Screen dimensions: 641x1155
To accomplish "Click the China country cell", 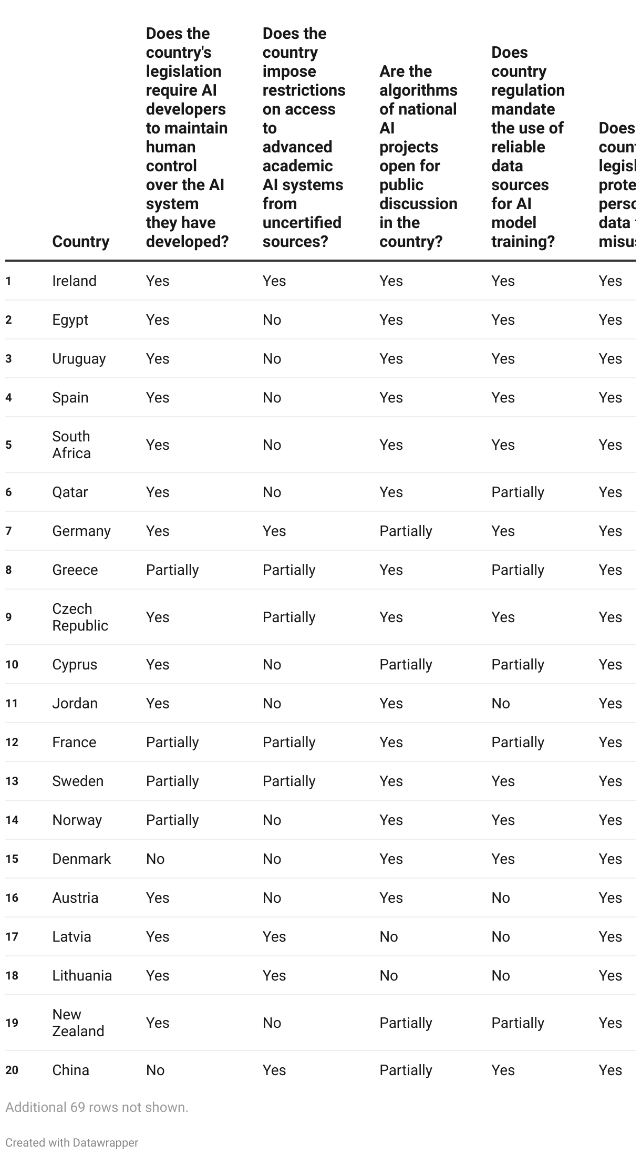I will (x=70, y=1070).
